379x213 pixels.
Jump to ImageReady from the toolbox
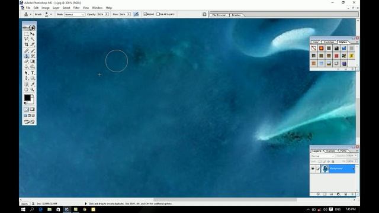(29, 122)
